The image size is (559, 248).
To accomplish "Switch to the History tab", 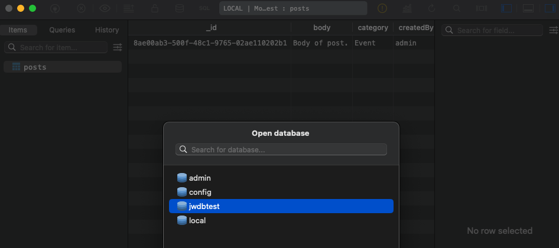I will (x=107, y=30).
